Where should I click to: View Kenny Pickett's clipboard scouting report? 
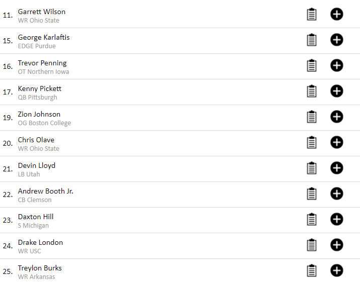click(312, 91)
